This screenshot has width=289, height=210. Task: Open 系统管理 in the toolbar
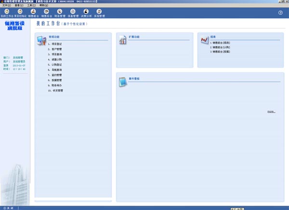[99, 14]
